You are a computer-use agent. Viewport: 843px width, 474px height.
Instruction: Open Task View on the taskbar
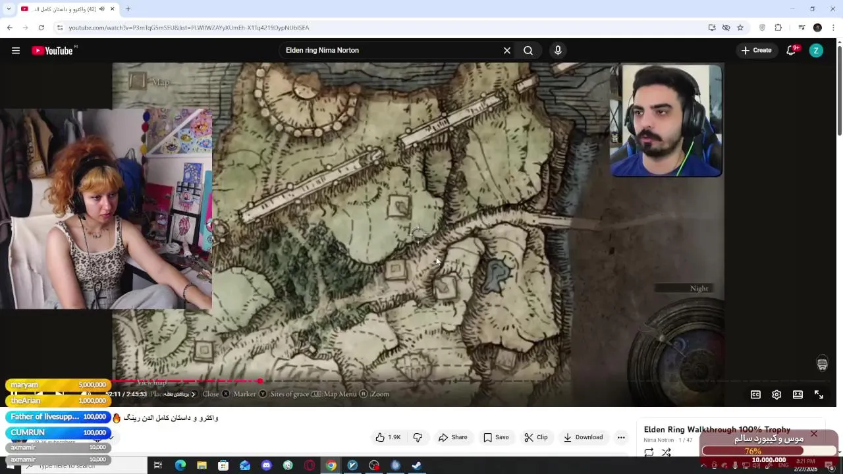point(158,465)
